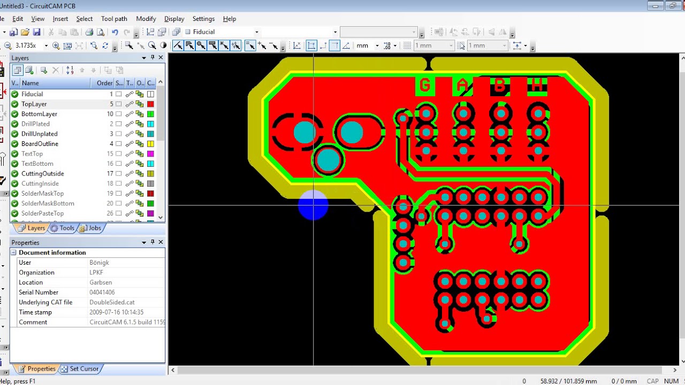Click the Print icon in the toolbar
This screenshot has width=685, height=385.
point(89,32)
